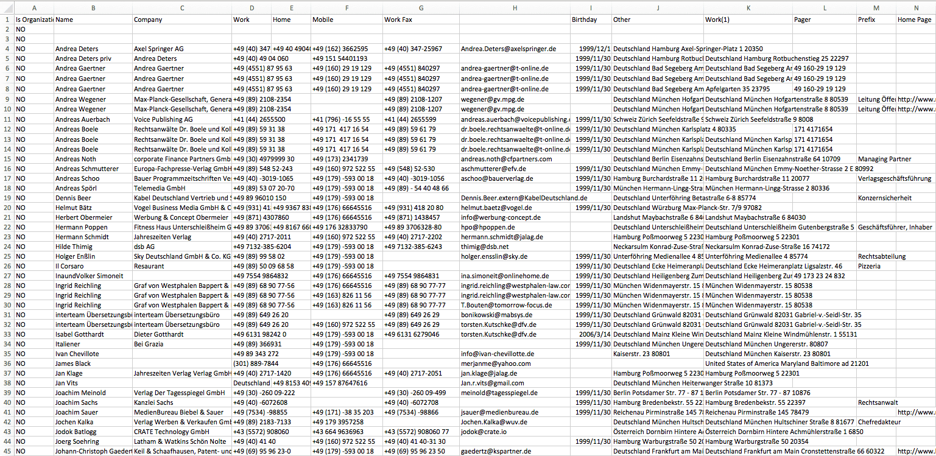
Task: Select the info@ivan-chevillotte.de cell
Action: (x=515, y=354)
